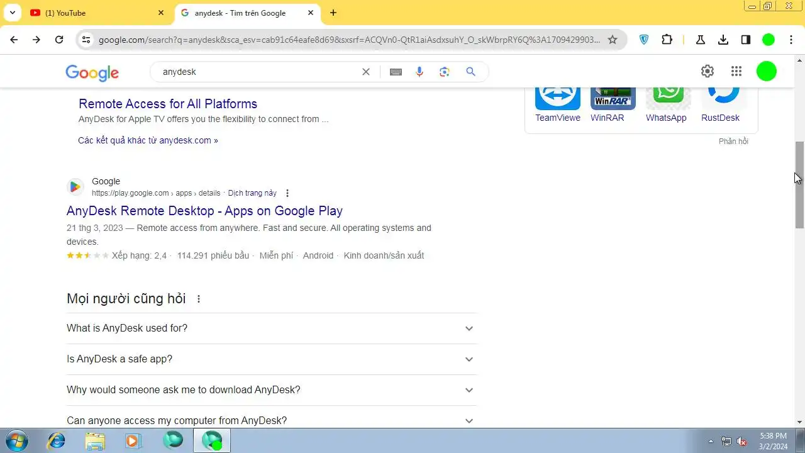The image size is (805, 453).
Task: Bookmark this page with the star icon
Action: coord(613,40)
